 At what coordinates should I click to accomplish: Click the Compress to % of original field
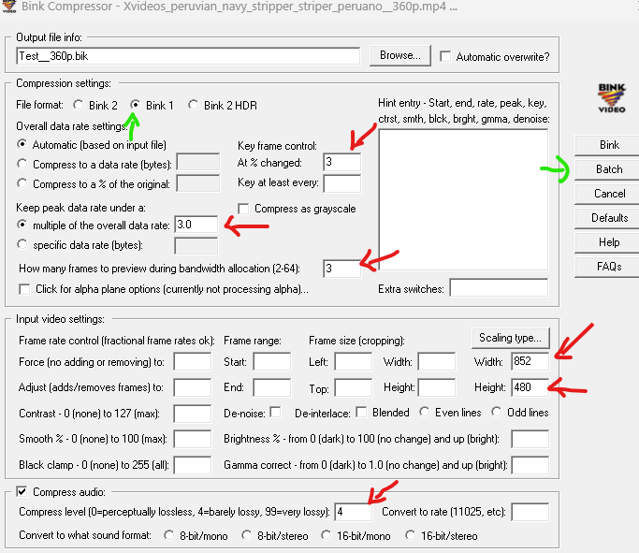coord(198,183)
